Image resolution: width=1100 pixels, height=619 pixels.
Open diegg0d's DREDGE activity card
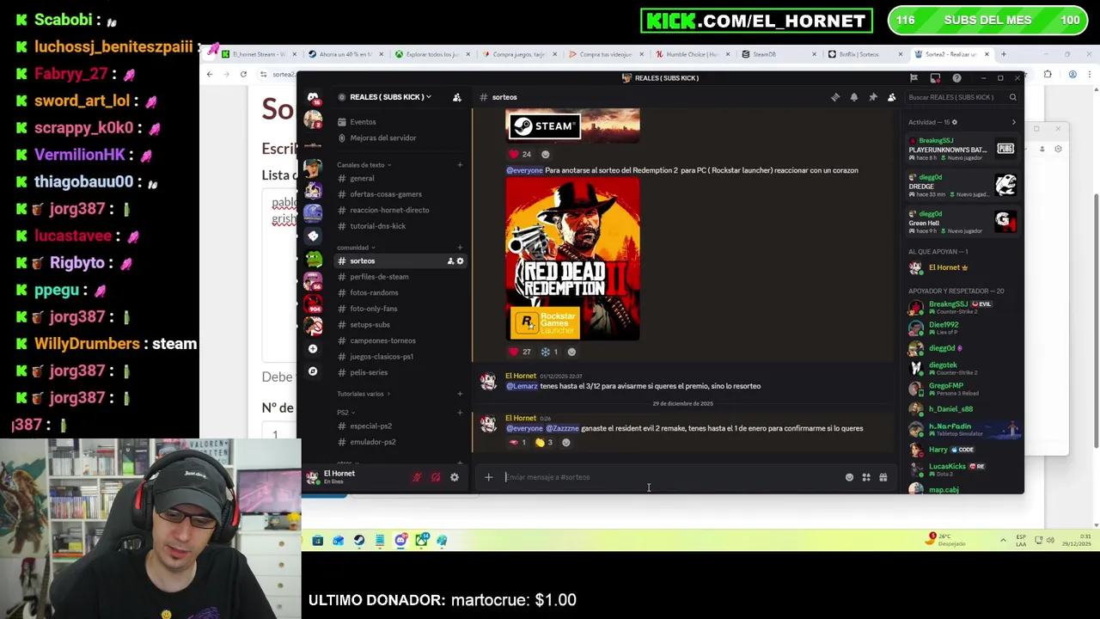[962, 186]
